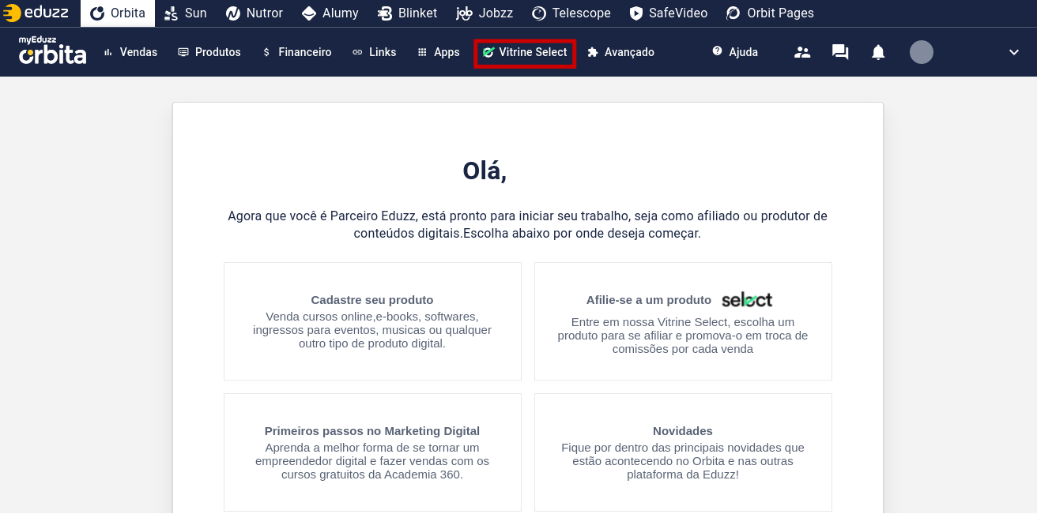Open Vitrine Select highlighted link
1037x514 pixels.
pos(525,52)
